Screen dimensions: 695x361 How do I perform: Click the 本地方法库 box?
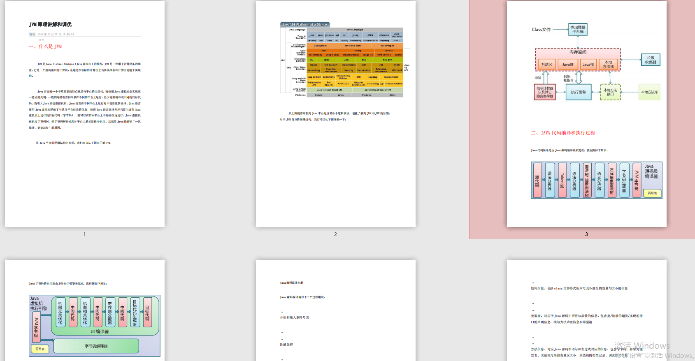point(649,92)
